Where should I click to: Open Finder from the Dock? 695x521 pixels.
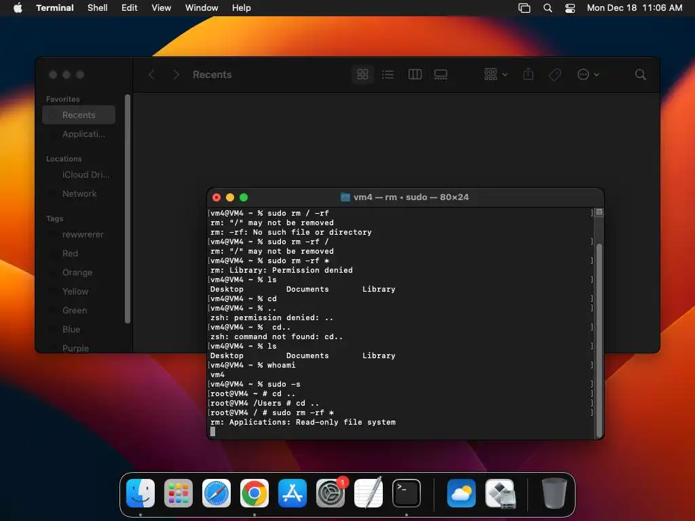(140, 493)
